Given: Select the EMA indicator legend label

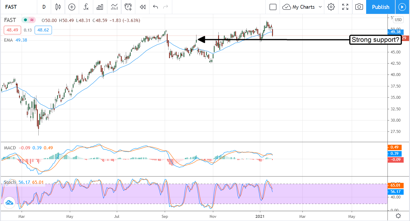Looking at the screenshot, I should [x=8, y=40].
